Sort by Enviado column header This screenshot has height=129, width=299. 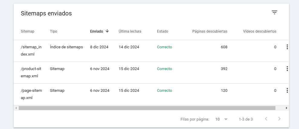[x=96, y=31]
